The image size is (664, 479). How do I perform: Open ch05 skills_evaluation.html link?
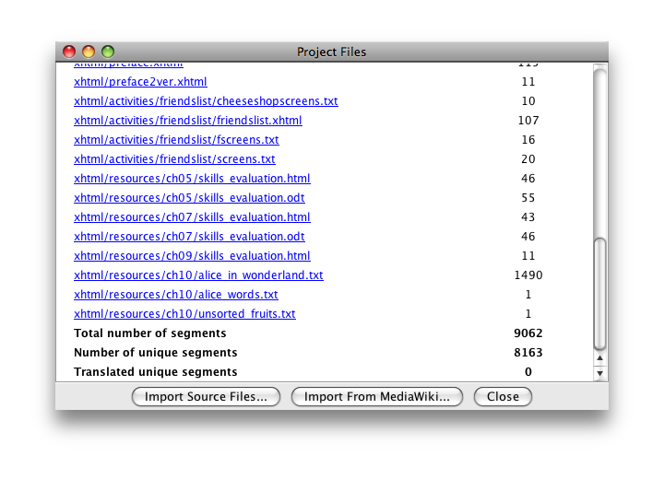(x=192, y=179)
